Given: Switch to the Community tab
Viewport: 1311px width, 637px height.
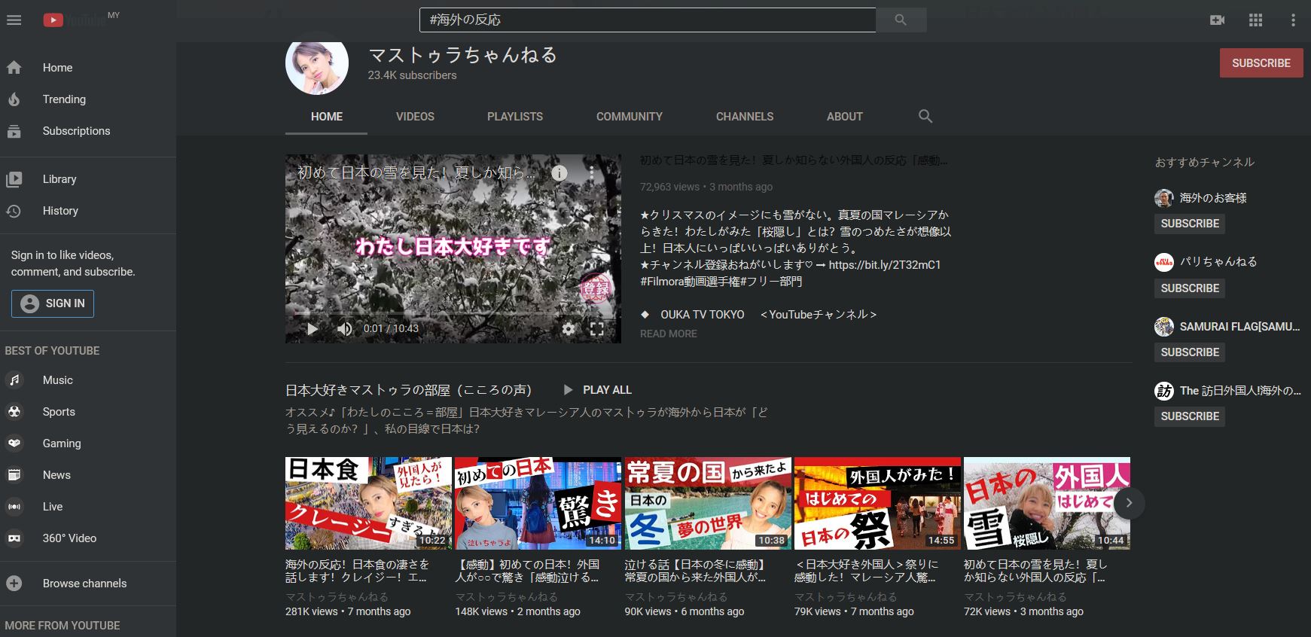Looking at the screenshot, I should (630, 117).
